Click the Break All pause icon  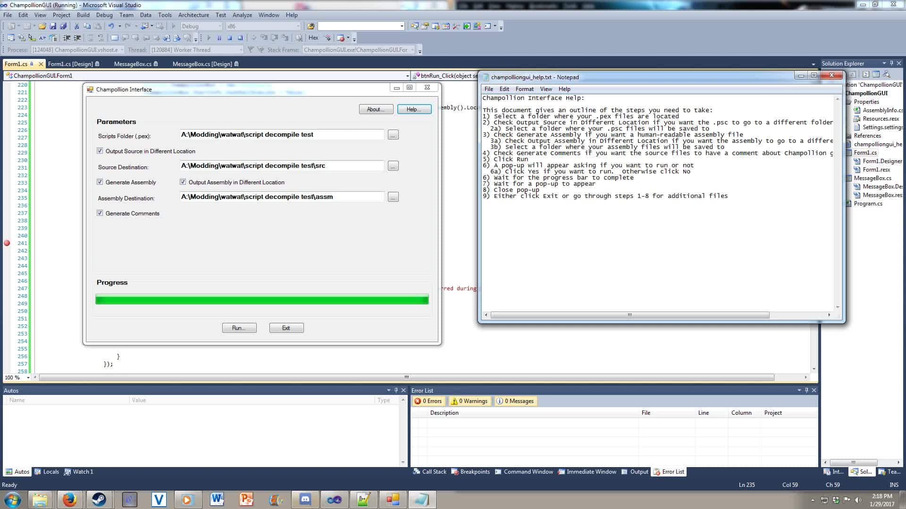tap(219, 38)
